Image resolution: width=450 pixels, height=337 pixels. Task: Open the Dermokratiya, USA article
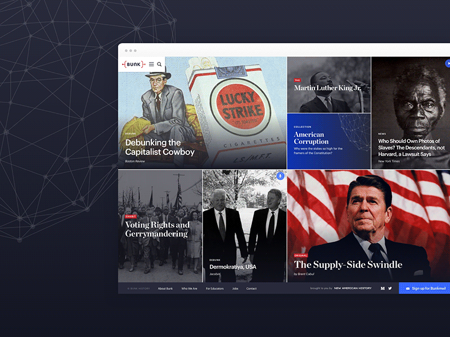pos(233,267)
